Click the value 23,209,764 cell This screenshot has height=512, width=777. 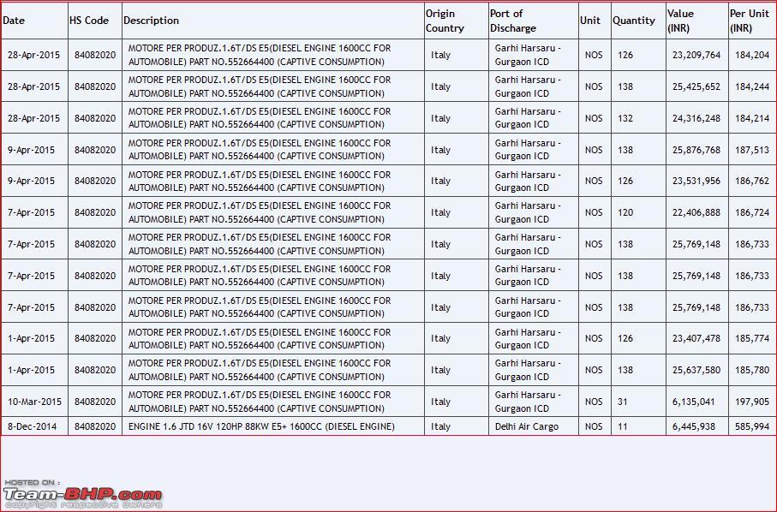pyautogui.click(x=696, y=55)
